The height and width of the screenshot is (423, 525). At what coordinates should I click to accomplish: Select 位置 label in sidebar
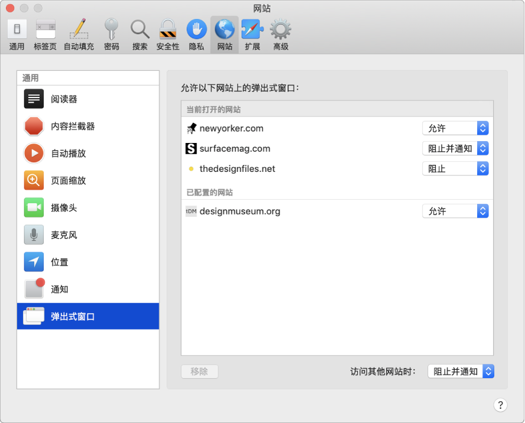60,262
